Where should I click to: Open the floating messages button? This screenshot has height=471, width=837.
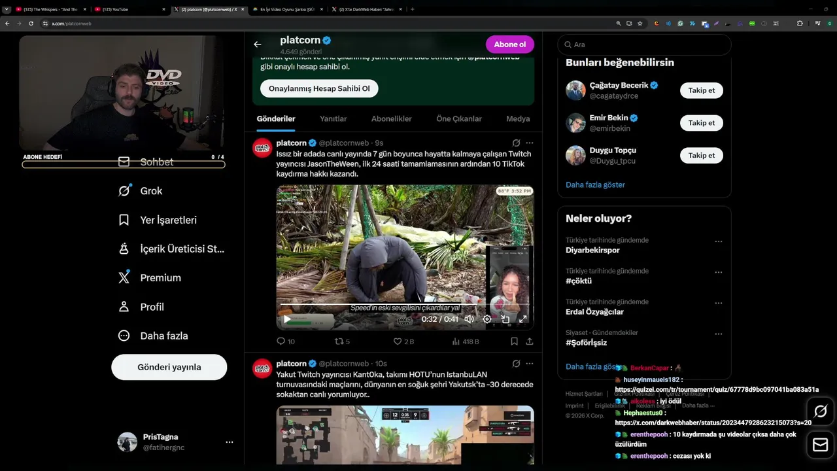[x=820, y=445]
